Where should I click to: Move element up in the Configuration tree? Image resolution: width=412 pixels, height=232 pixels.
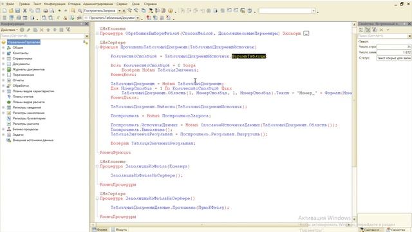point(48,30)
